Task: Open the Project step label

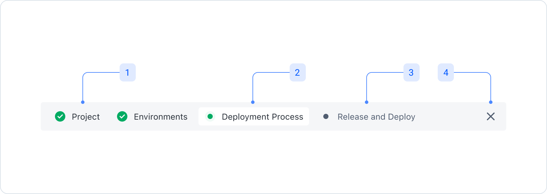Action: 86,117
